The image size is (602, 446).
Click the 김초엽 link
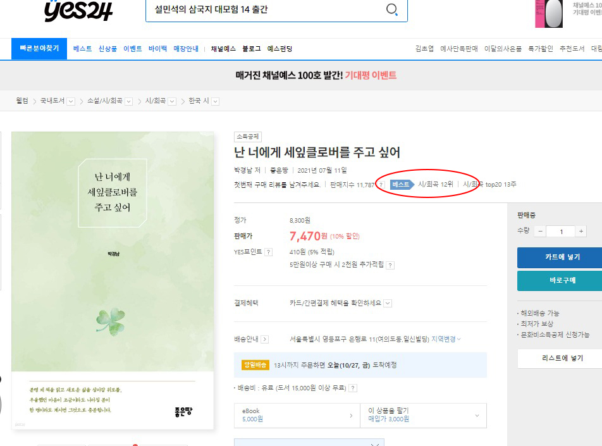click(424, 49)
